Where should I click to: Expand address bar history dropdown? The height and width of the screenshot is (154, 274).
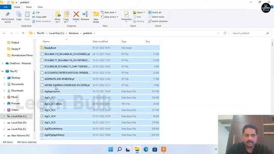(x=218, y=33)
